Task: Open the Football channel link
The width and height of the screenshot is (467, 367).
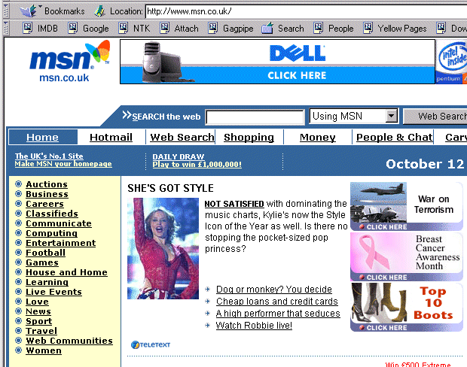Action: point(45,253)
